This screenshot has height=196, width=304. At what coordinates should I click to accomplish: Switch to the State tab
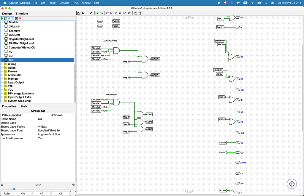tap(24, 106)
